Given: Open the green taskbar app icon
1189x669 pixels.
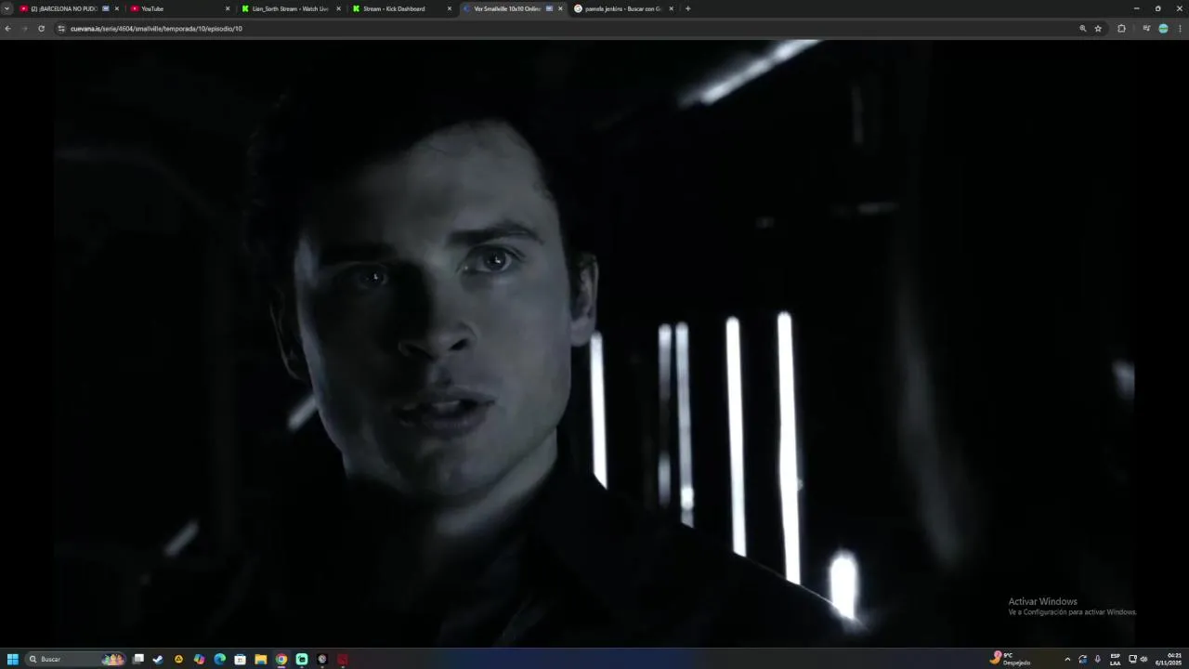Looking at the screenshot, I should [x=302, y=659].
